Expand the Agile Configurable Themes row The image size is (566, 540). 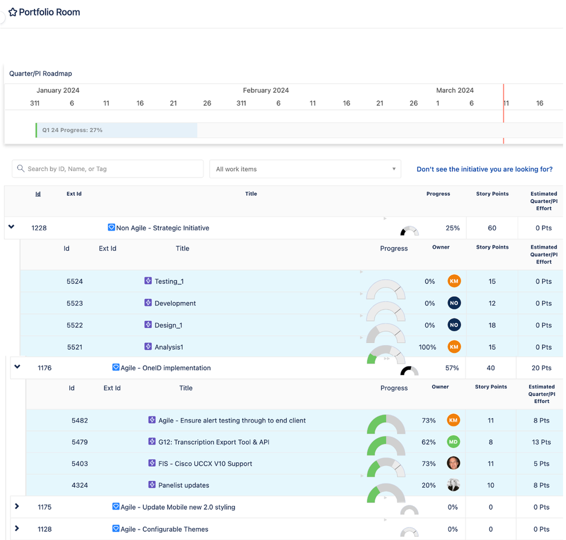click(17, 529)
